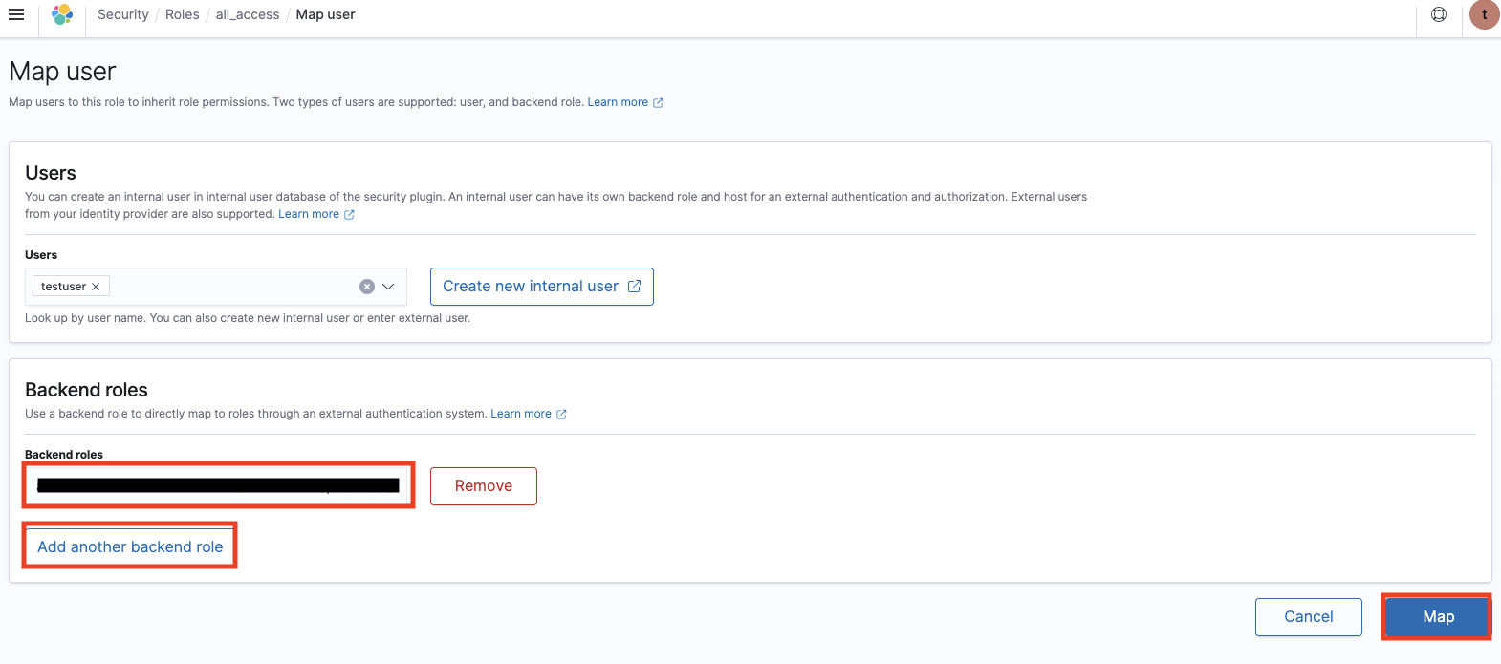Open the user avatar menu
1501x664 pixels.
(x=1484, y=14)
